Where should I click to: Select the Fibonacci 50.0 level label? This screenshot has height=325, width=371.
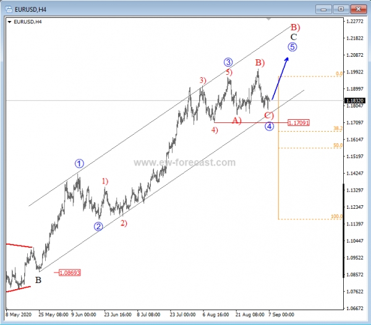(x=338, y=145)
